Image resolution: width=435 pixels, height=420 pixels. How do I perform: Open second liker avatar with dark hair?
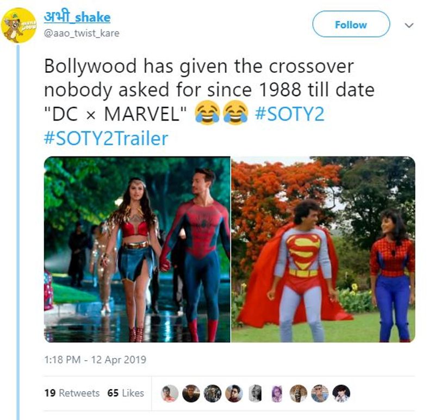(x=191, y=393)
